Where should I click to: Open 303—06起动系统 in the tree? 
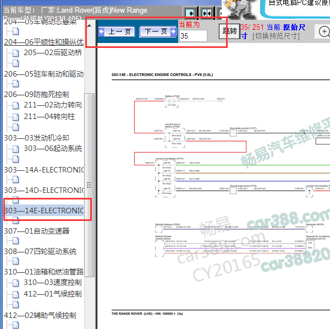pyautogui.click(x=53, y=148)
